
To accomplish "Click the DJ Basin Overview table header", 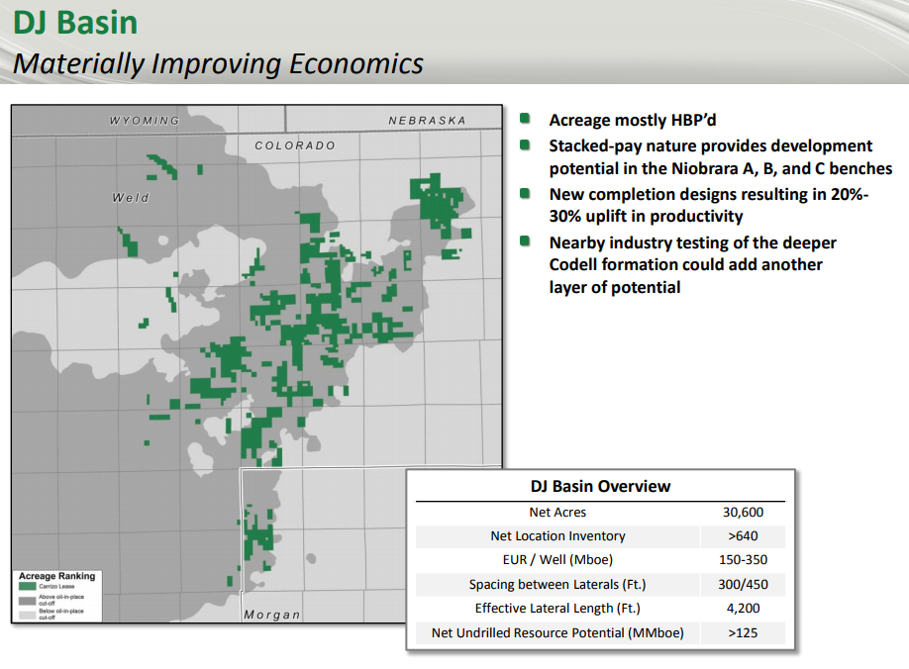I will pos(600,486).
